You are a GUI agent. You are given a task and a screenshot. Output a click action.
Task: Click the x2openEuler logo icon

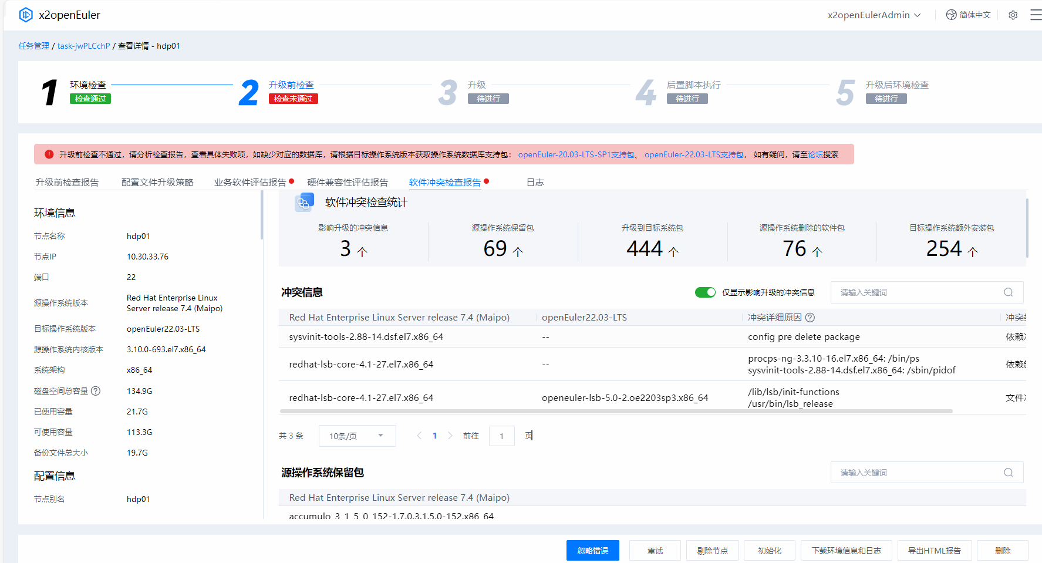tap(26, 15)
